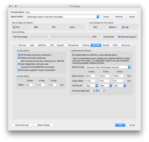Click the Process Name input field

pyautogui.click(x=81, y=12)
